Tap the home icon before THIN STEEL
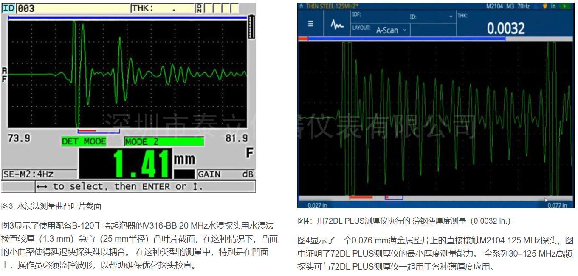 pyautogui.click(x=302, y=6)
